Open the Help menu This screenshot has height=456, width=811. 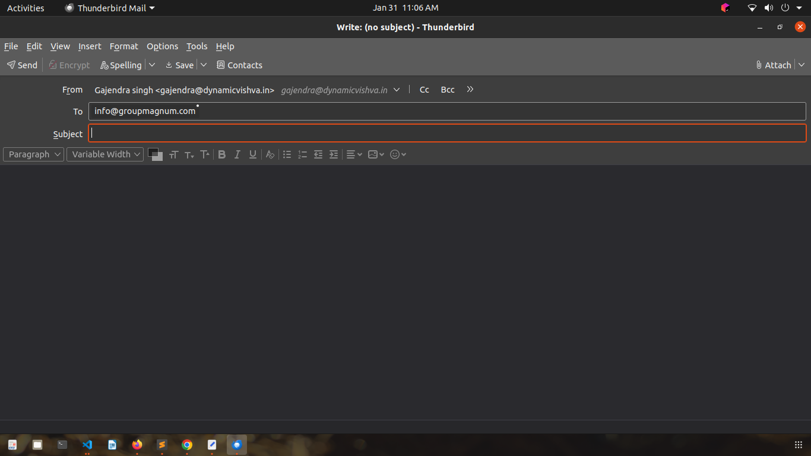click(x=225, y=46)
